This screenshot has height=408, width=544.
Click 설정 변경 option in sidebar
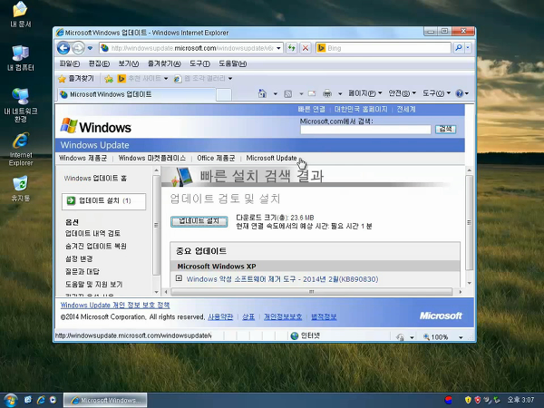(x=79, y=258)
